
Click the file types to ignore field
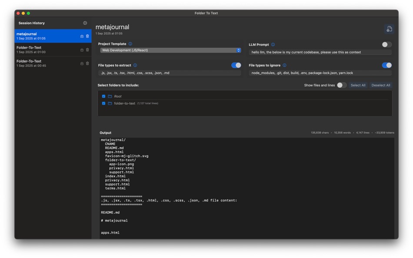click(x=320, y=73)
